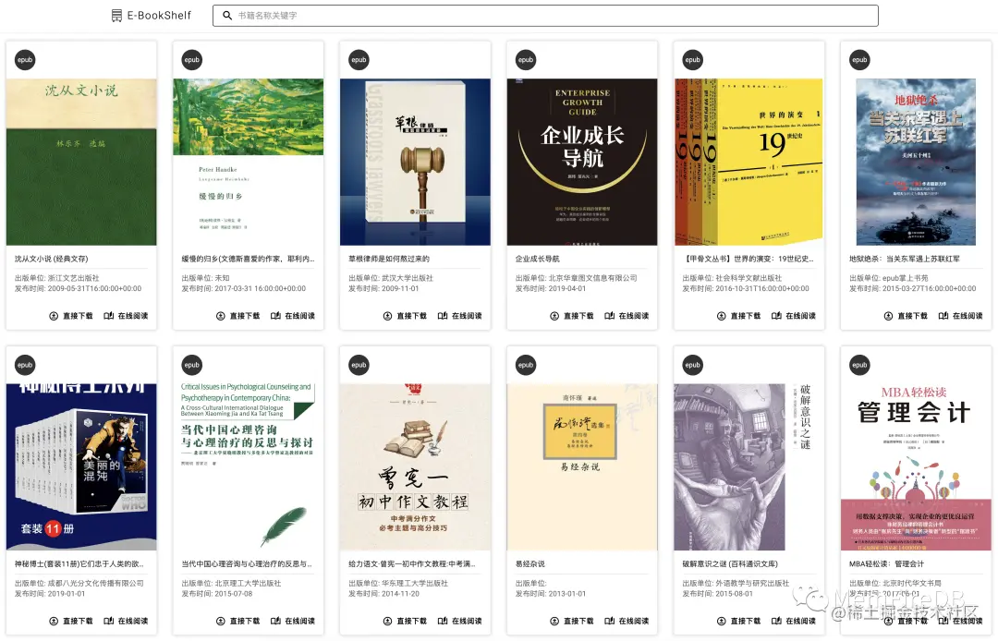Download 沈从文小说 with the 直接下载 button
This screenshot has width=998, height=641.
[x=71, y=316]
